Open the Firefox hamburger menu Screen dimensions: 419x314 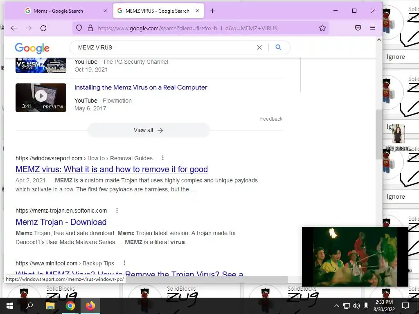coord(372,28)
